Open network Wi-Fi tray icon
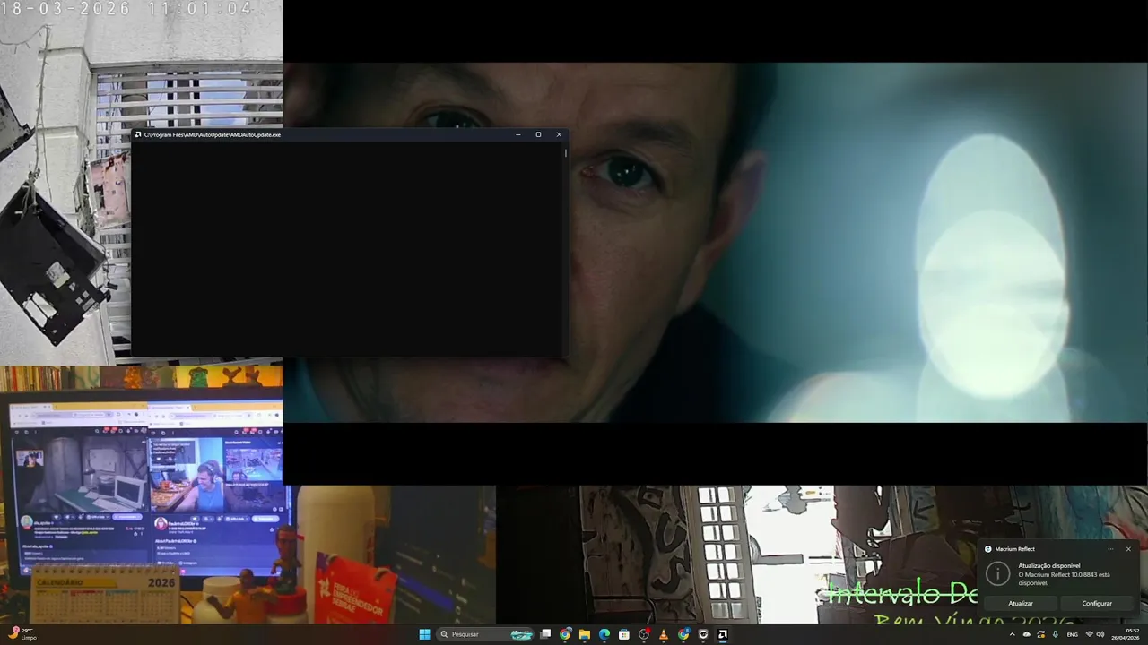This screenshot has width=1148, height=645. tap(1090, 634)
